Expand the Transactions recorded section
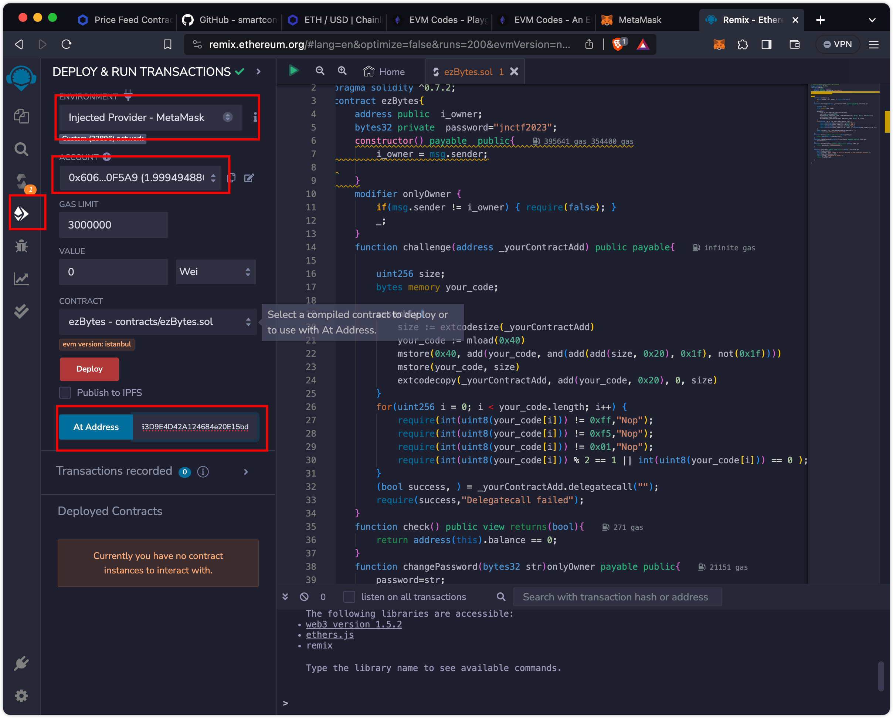The width and height of the screenshot is (893, 718). point(246,471)
